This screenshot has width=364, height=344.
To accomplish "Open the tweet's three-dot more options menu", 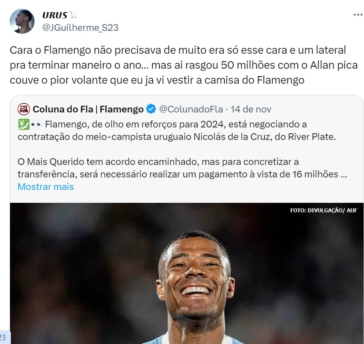I will tap(358, 15).
